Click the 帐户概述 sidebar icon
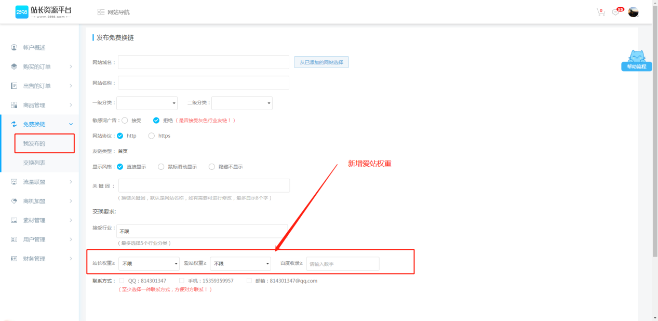Viewport: 658px width, 321px height. click(x=14, y=47)
